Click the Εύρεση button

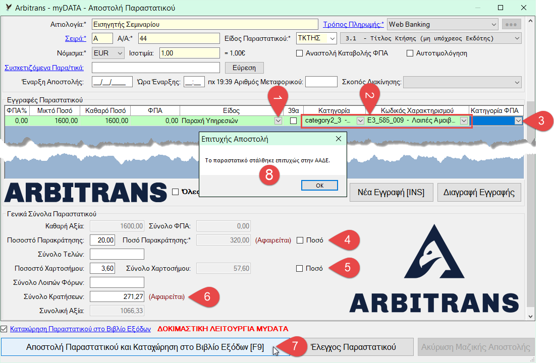click(x=244, y=68)
